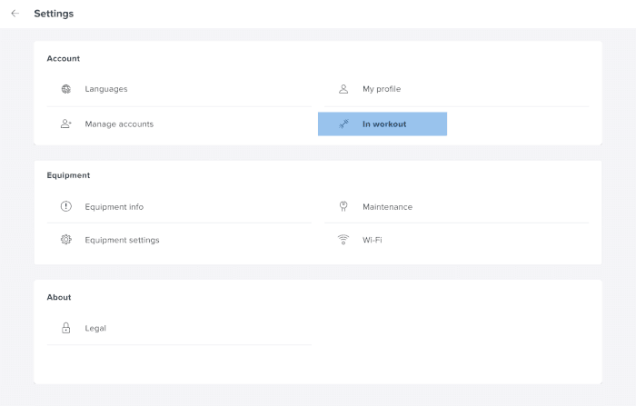The width and height of the screenshot is (636, 406).
Task: Select the highlighted In workout item
Action: point(383,124)
